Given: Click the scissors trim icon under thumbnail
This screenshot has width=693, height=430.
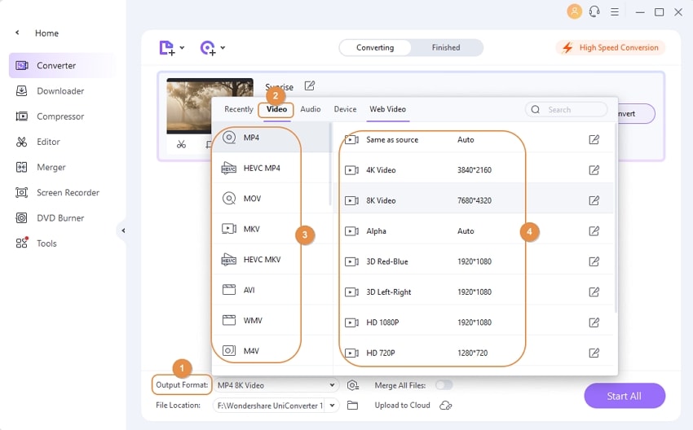Looking at the screenshot, I should click(181, 145).
